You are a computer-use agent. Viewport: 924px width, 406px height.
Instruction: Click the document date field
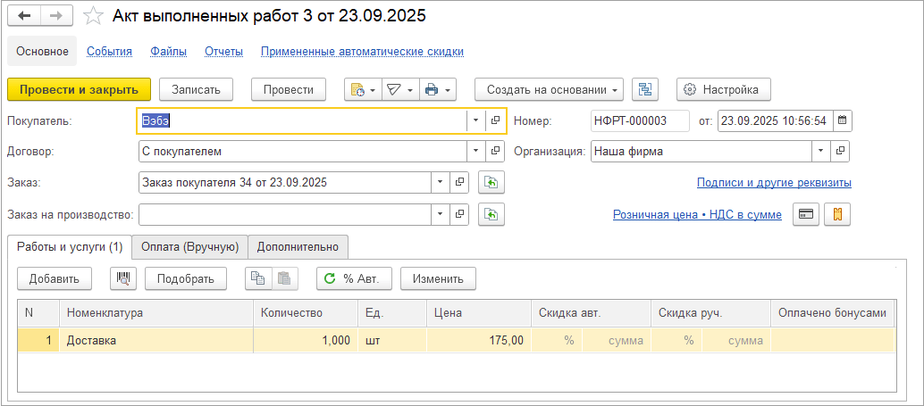pyautogui.click(x=775, y=120)
